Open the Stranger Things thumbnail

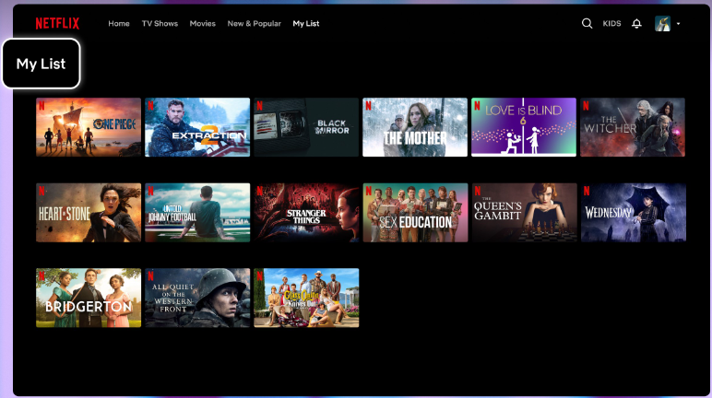click(306, 213)
